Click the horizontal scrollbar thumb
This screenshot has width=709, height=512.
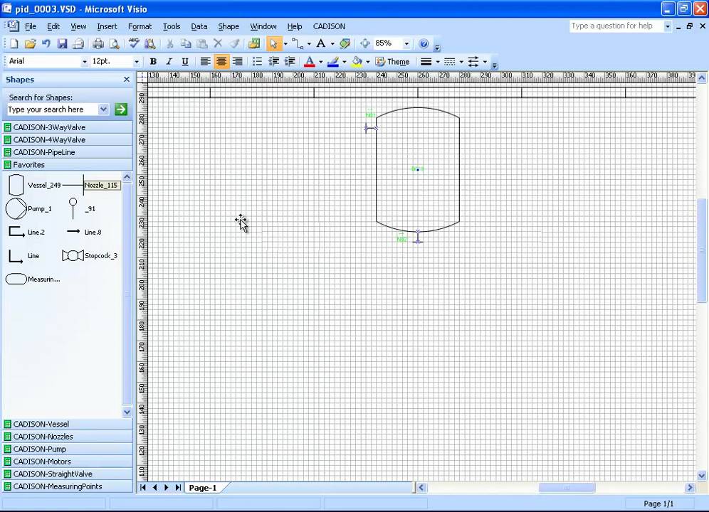click(567, 488)
